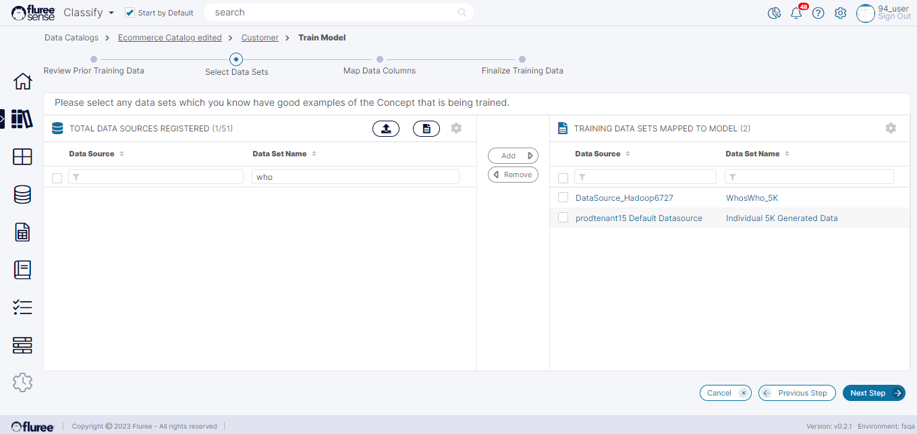Image resolution: width=917 pixels, height=434 pixels.
Task: Click the upload data source icon button
Action: coord(386,129)
